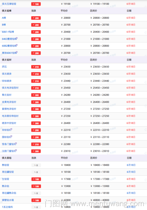Screen dimensions: 147x210
Task: Select the 挤压 aluminum profile link
Action: click(4, 67)
